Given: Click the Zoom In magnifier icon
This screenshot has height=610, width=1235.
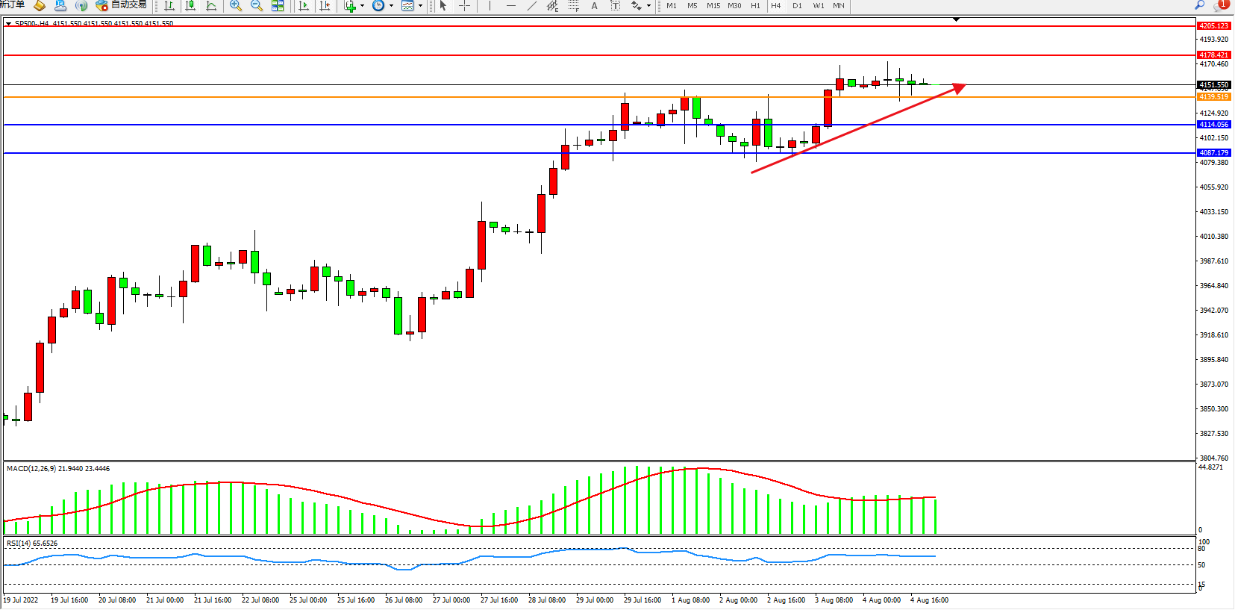Looking at the screenshot, I should coord(236,6).
